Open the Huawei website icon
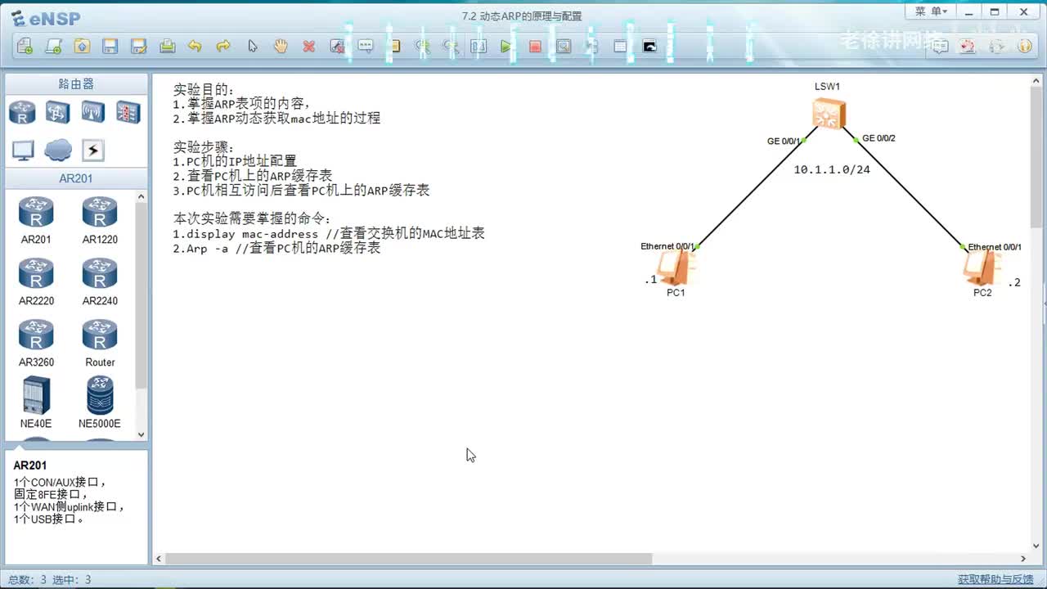1047x589 pixels. [x=968, y=47]
